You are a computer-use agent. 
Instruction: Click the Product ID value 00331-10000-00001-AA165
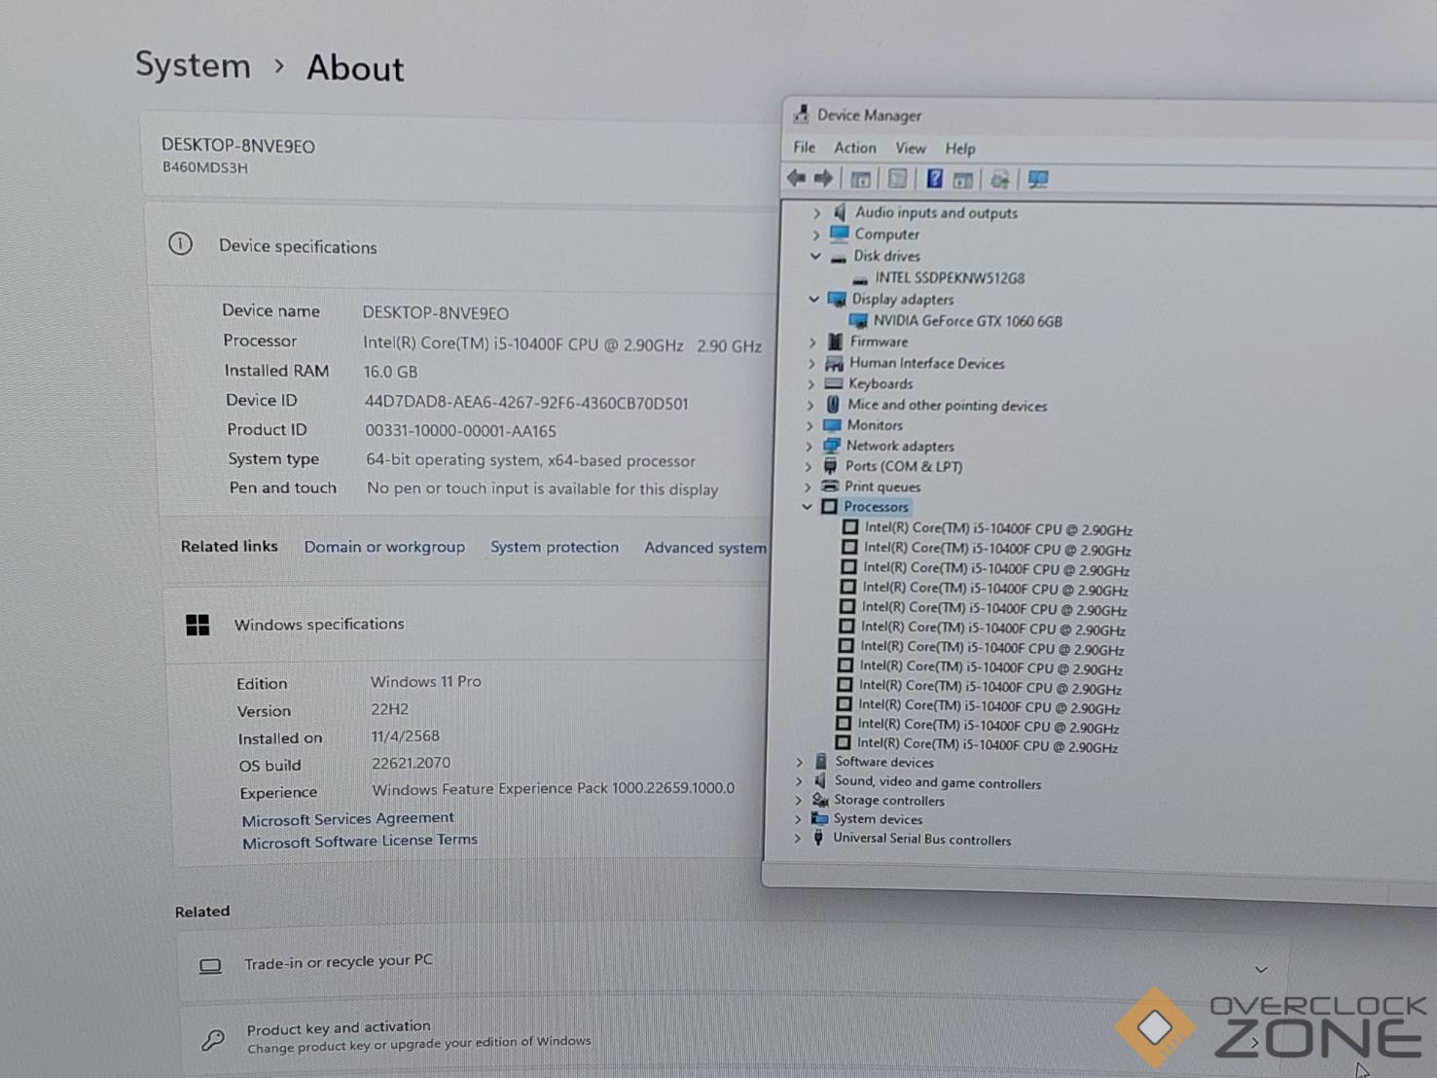461,431
